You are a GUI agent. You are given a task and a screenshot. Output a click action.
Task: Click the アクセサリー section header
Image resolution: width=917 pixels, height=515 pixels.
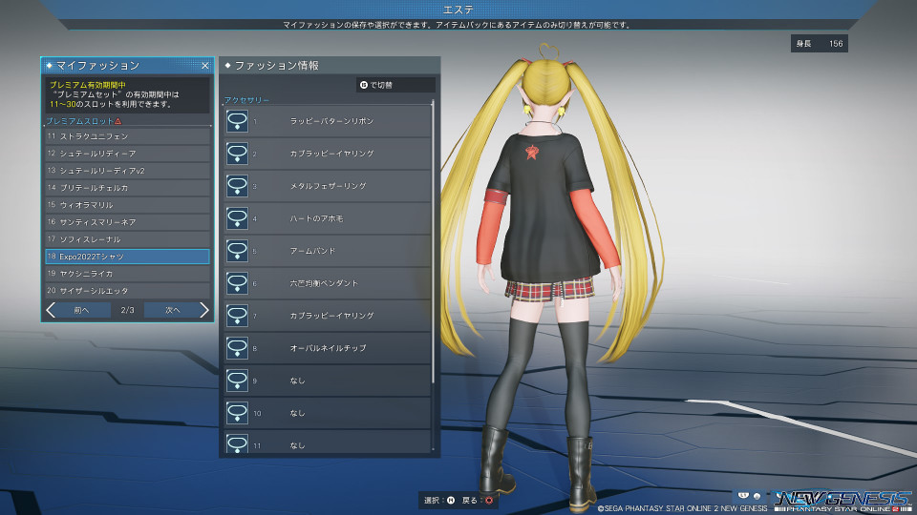246,100
